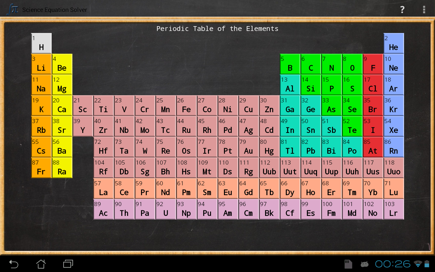The height and width of the screenshot is (272, 435).
Task: Pick the Silicon (Si) tile
Action: click(311, 85)
